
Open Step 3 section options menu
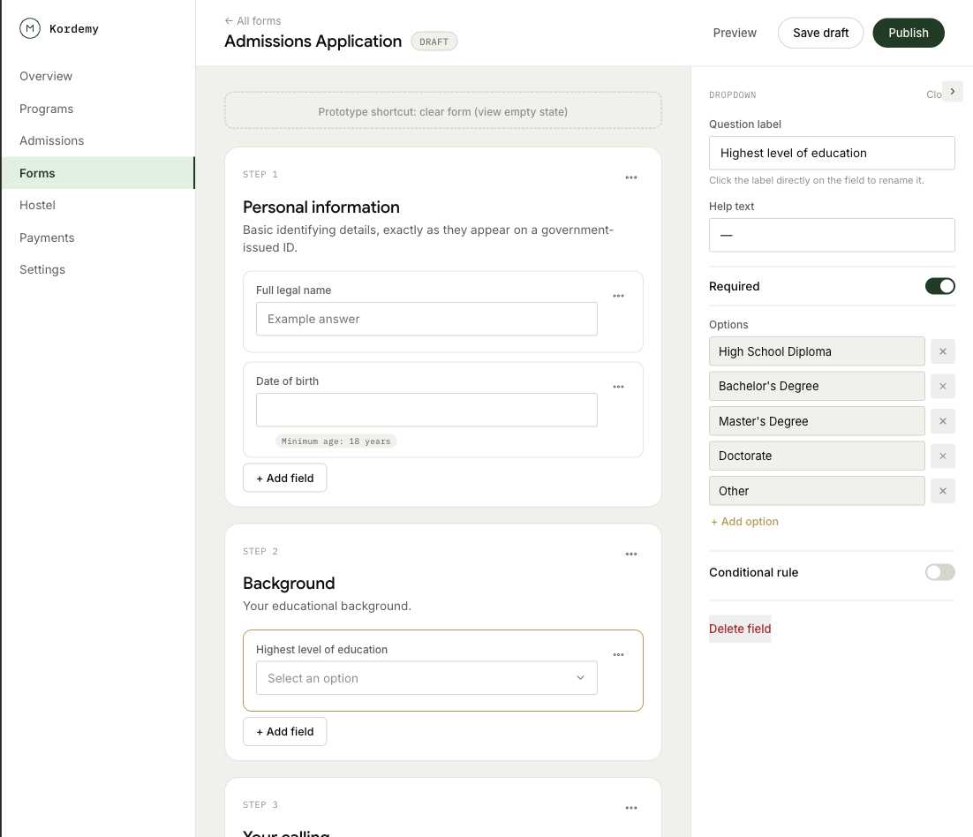[x=631, y=808]
